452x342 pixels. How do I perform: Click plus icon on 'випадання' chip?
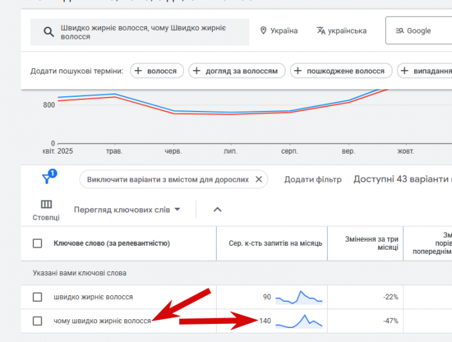coord(405,71)
